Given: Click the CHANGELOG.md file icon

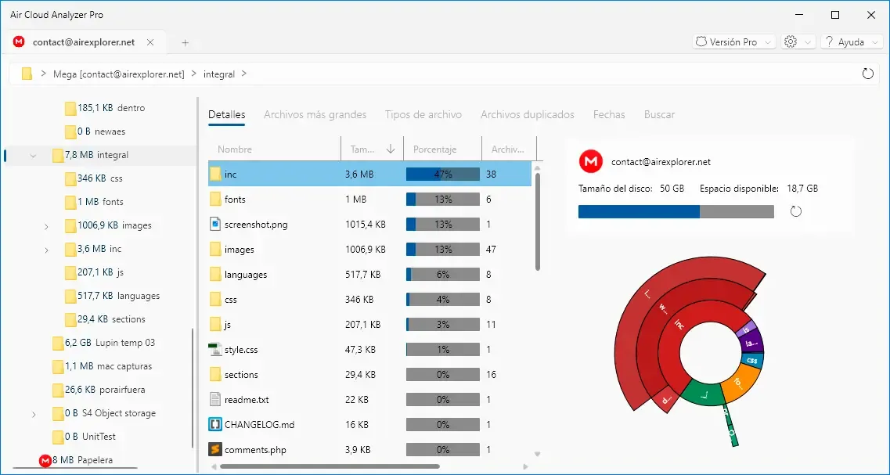Looking at the screenshot, I should (x=214, y=424).
